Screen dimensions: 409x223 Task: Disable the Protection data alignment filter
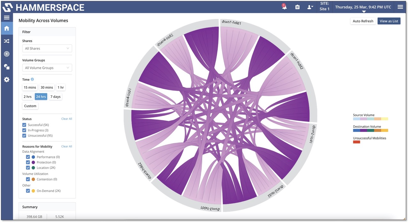(x=28, y=162)
